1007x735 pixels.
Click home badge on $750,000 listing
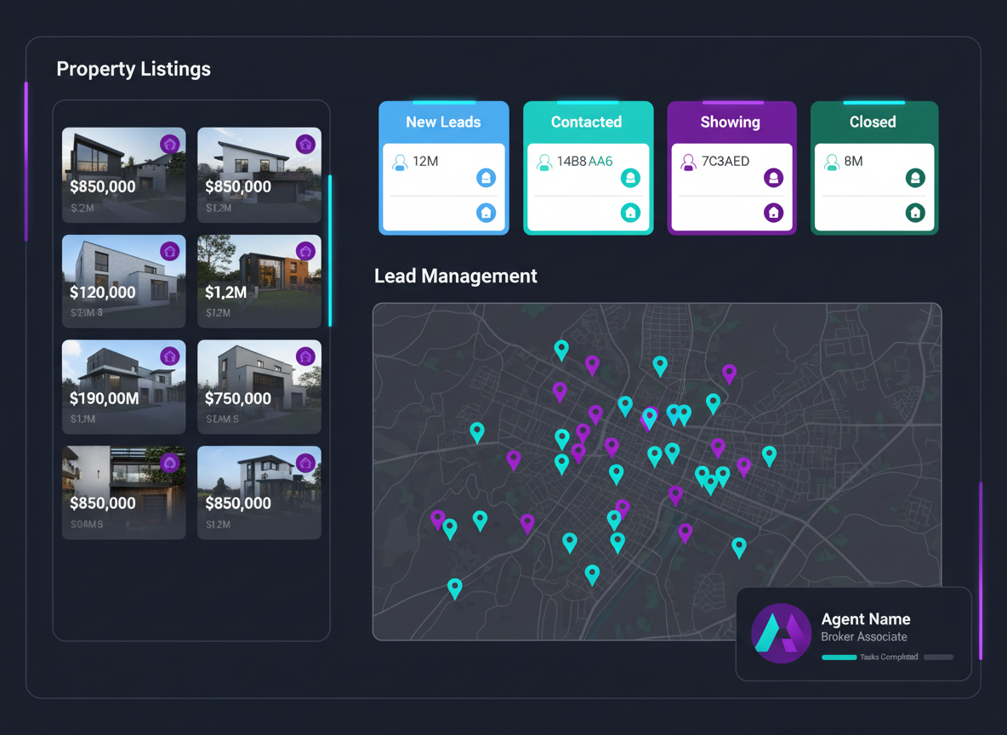pyautogui.click(x=305, y=356)
